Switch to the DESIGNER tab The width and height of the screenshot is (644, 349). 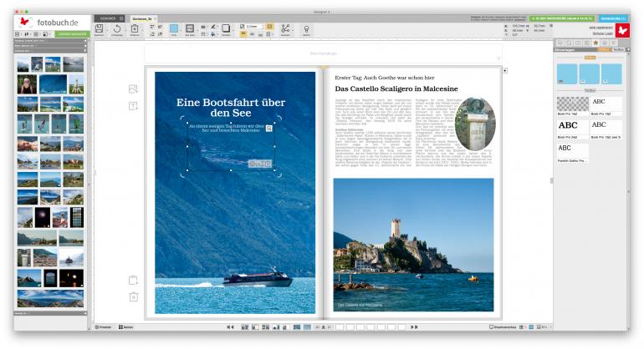pos(109,18)
